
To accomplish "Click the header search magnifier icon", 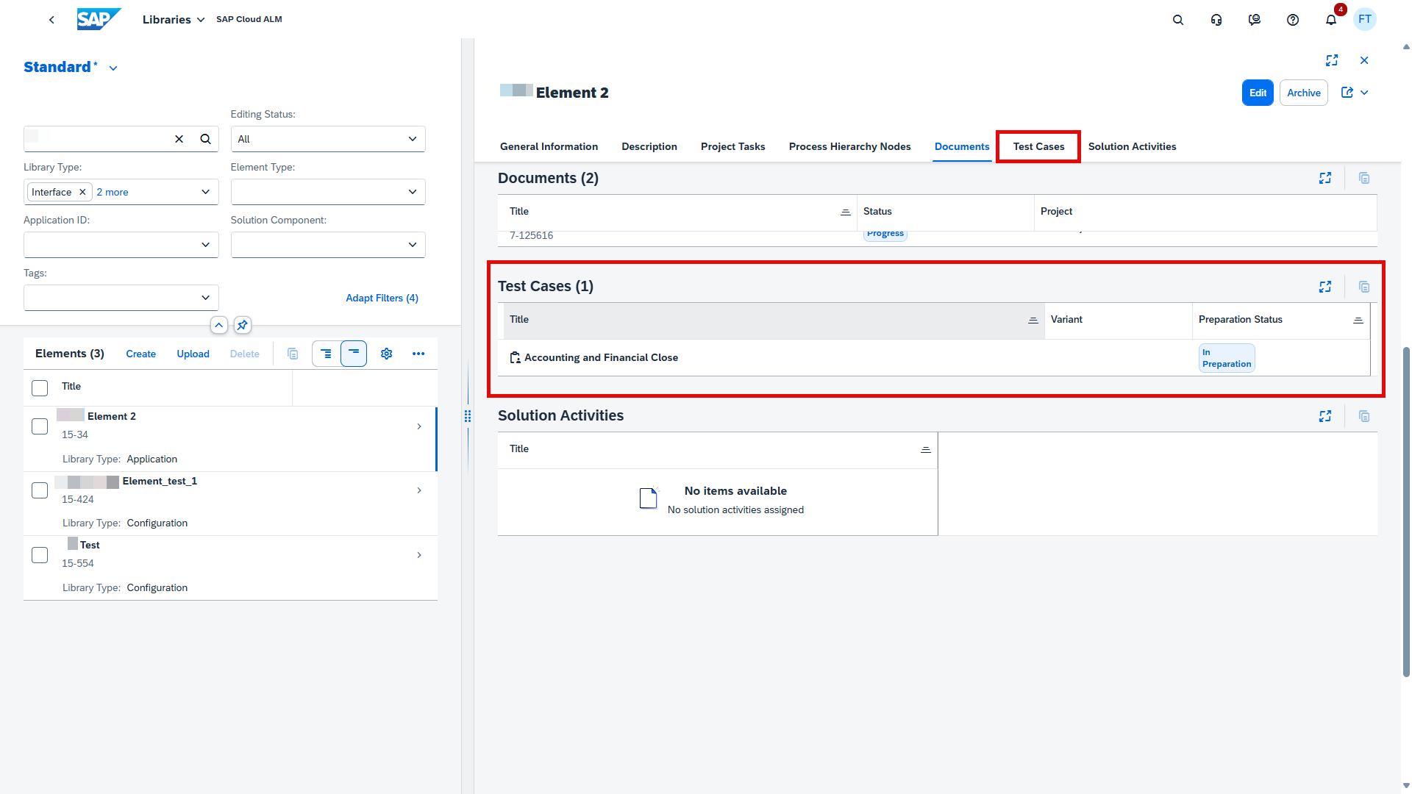I will tap(1177, 20).
